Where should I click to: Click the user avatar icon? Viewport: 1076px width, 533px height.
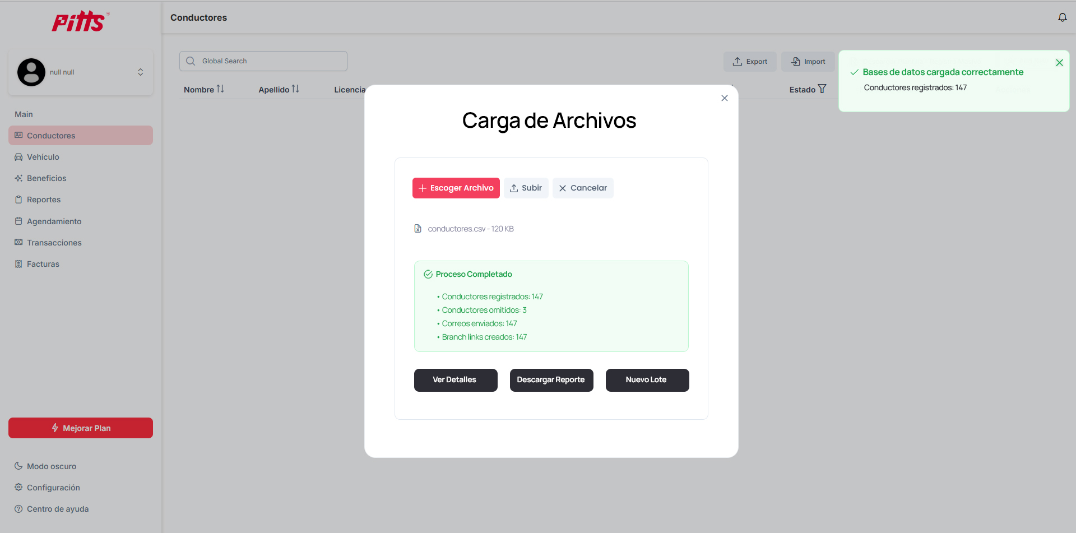click(31, 72)
